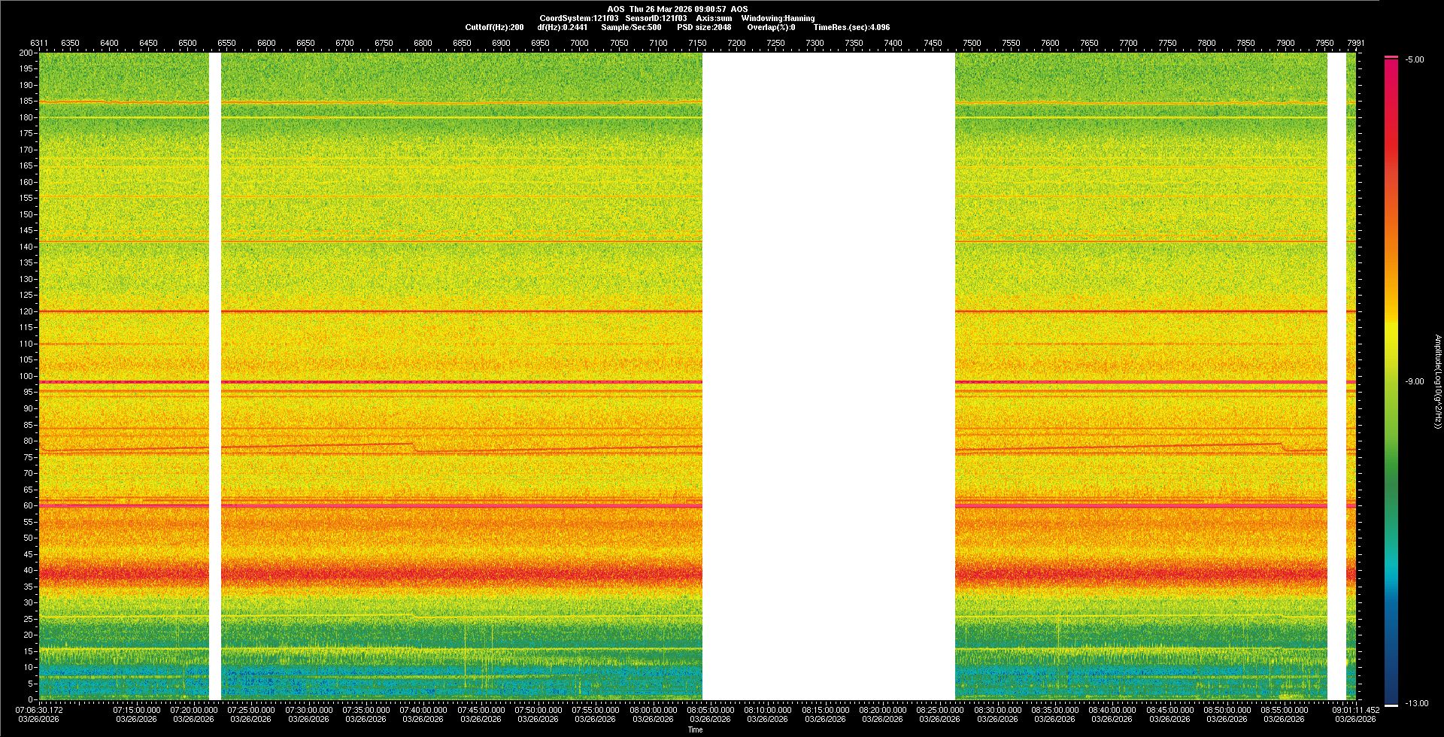This screenshot has width=1444, height=737.
Task: Click the 7000 tick on the top axis
Action: point(579,43)
